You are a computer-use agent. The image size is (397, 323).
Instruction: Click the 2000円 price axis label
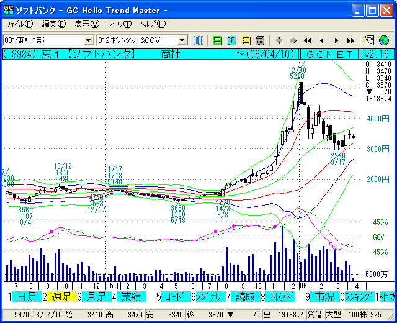tap(378, 180)
